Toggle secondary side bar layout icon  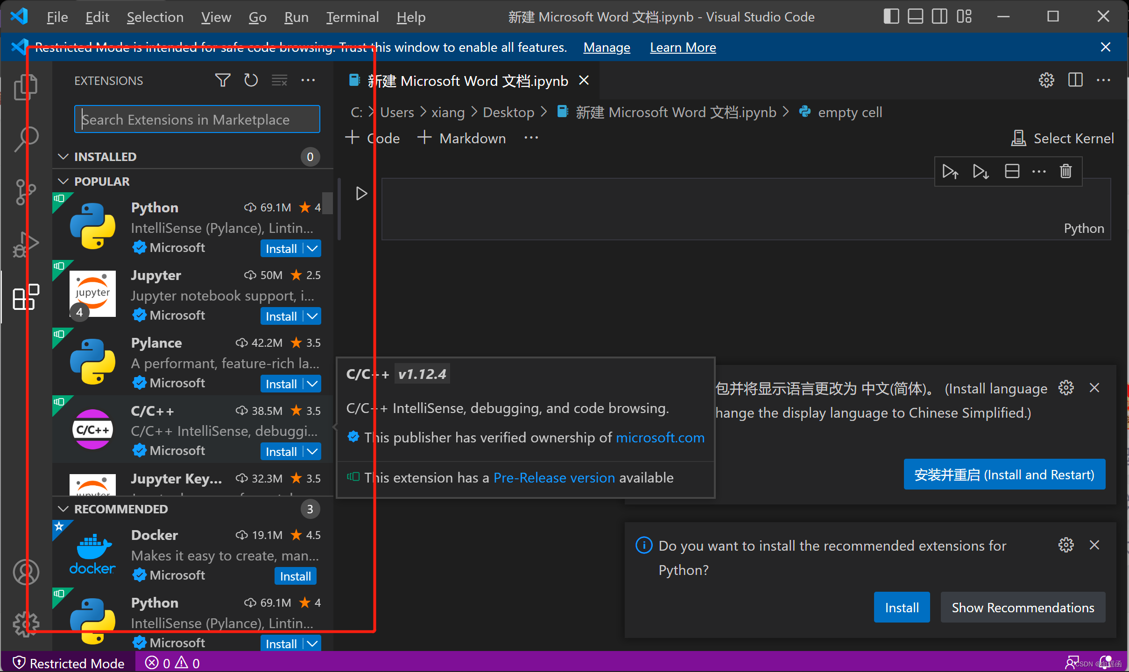[x=940, y=17]
